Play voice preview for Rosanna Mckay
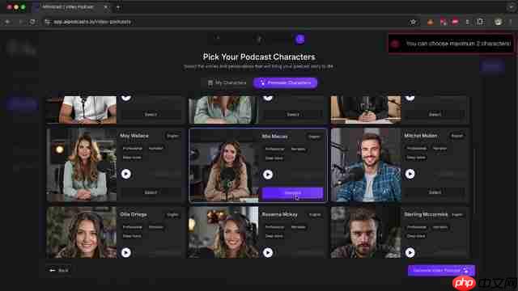Viewport: 518px width, 291px height. pyautogui.click(x=268, y=253)
